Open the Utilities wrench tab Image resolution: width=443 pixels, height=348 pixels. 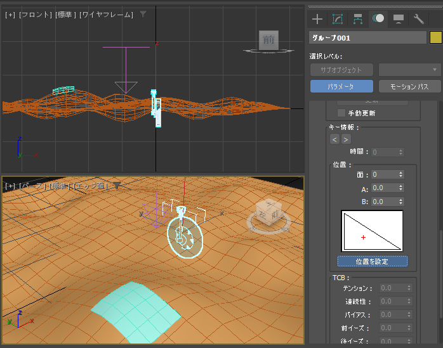click(419, 19)
